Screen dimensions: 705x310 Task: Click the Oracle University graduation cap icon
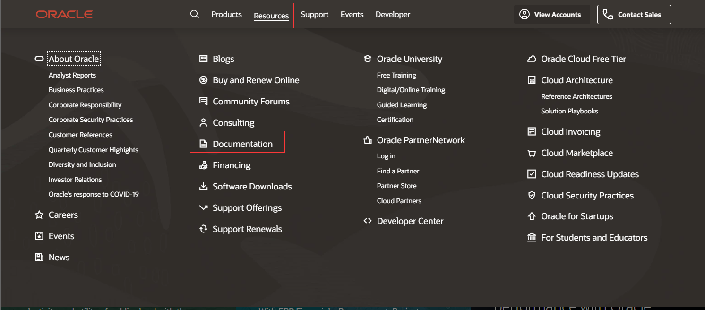[x=367, y=59]
